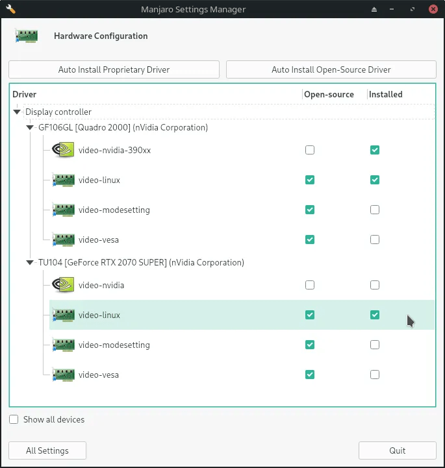445x468 pixels.
Task: Click the keep-above arrow icon in title bar
Action: [x=374, y=9]
